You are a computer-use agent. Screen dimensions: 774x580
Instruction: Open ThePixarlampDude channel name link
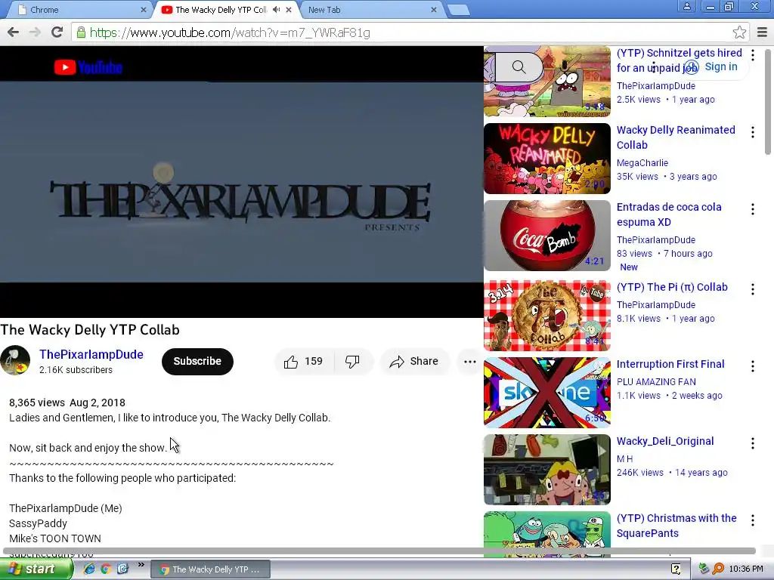click(91, 354)
